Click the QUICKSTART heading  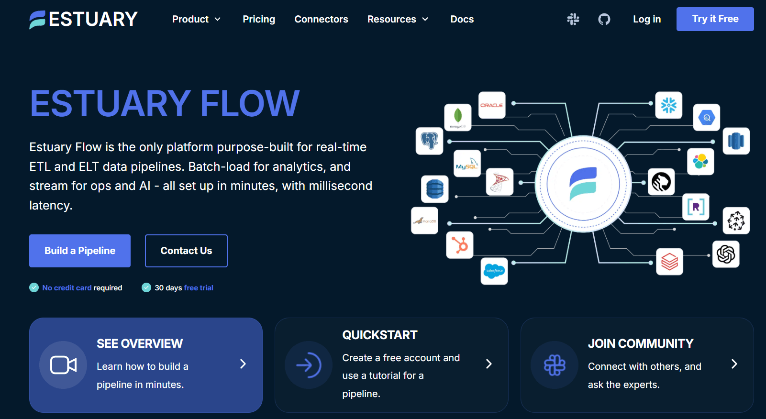(x=380, y=335)
